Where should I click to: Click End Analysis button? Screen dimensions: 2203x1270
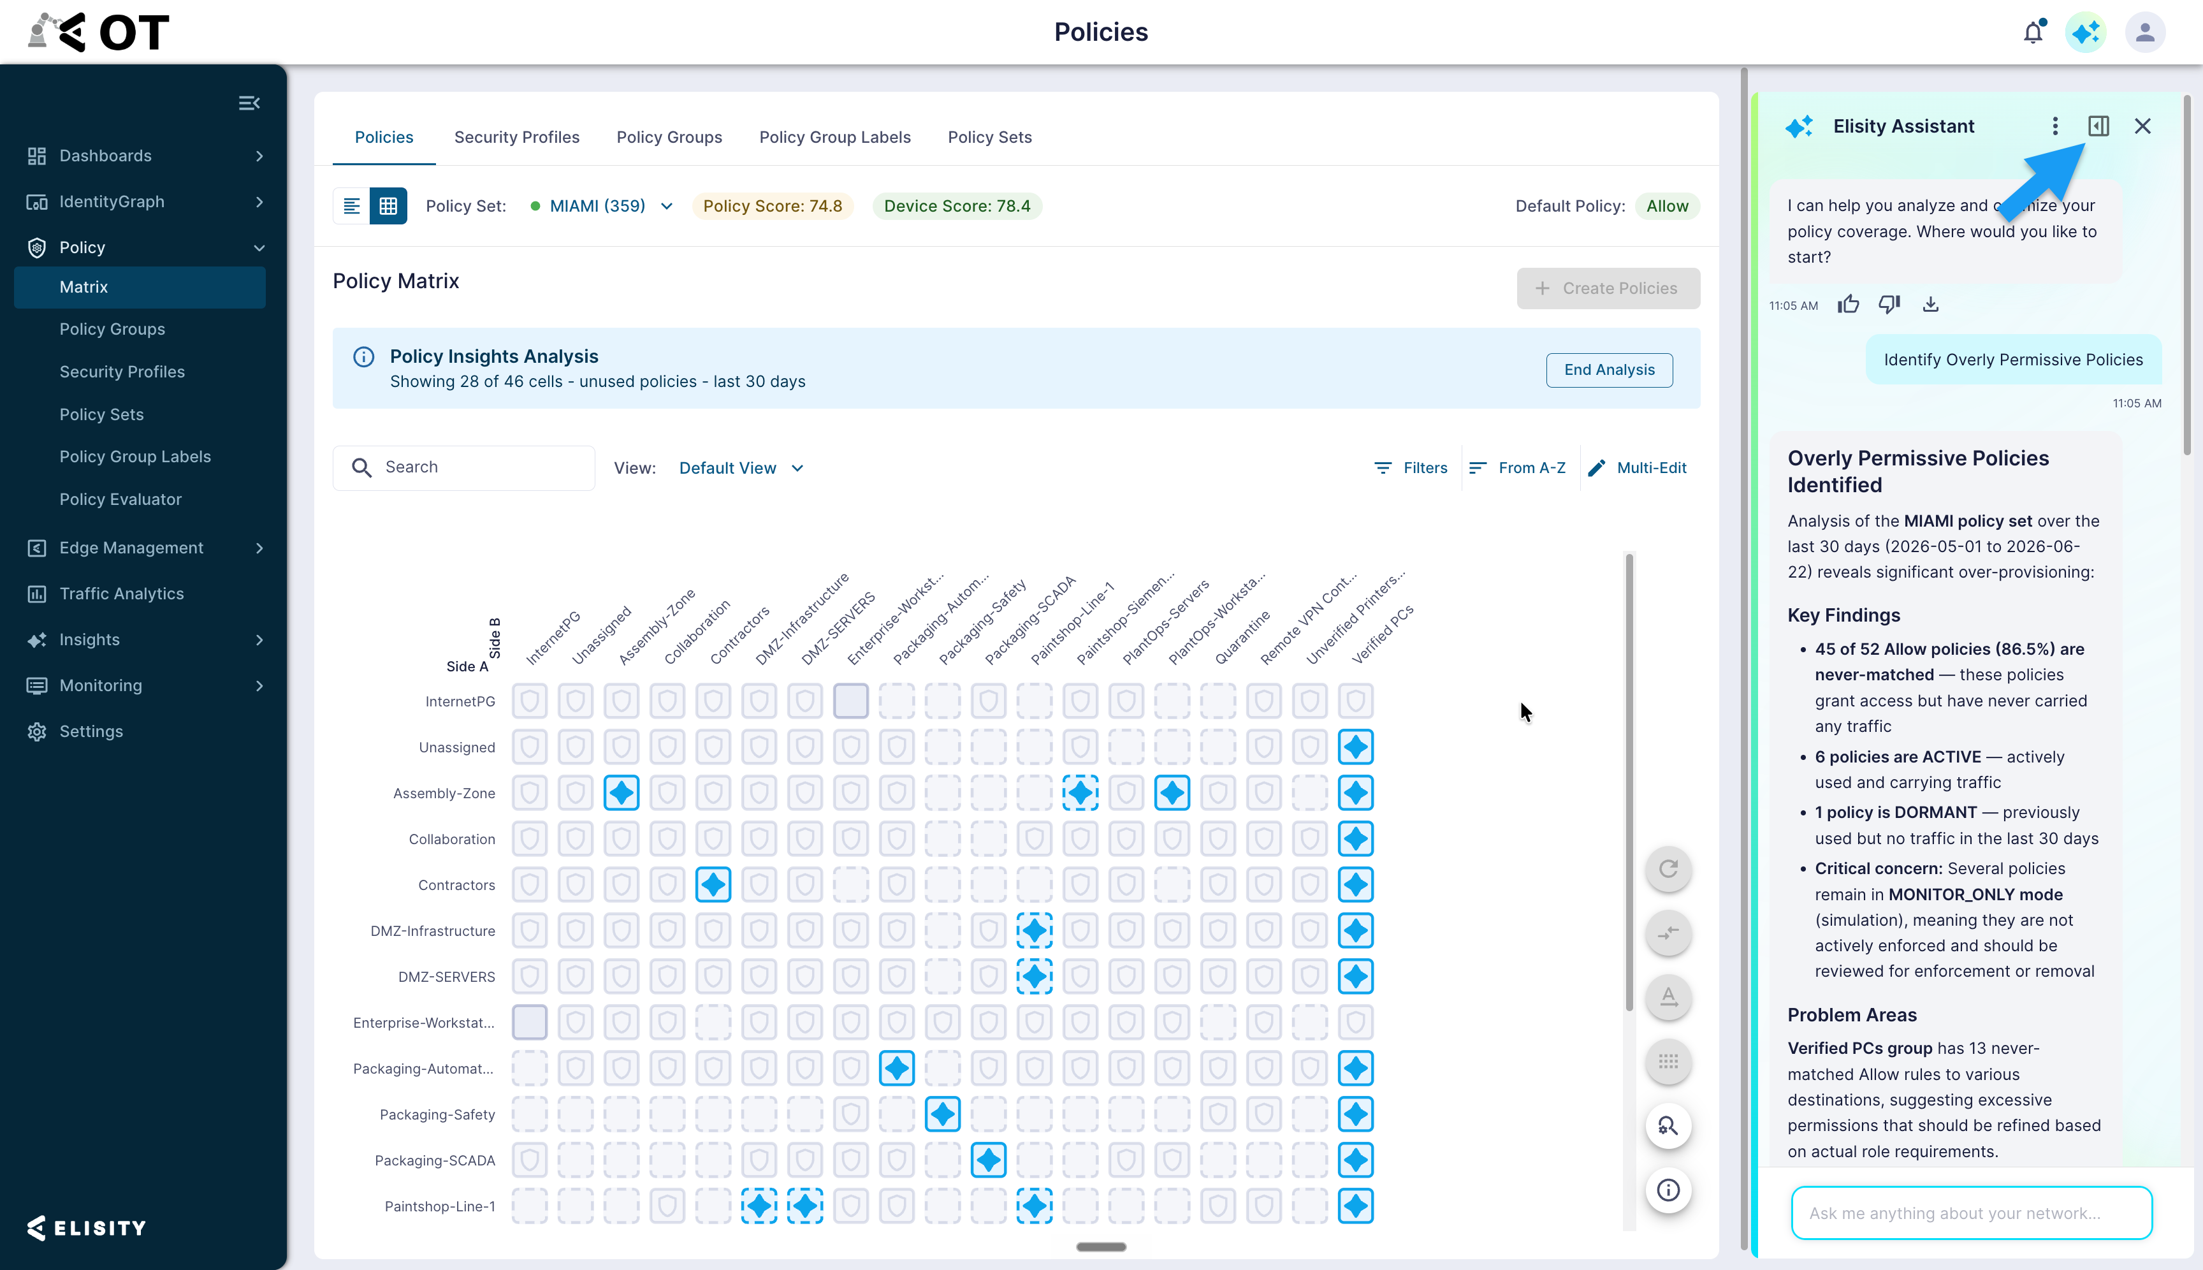(x=1609, y=370)
